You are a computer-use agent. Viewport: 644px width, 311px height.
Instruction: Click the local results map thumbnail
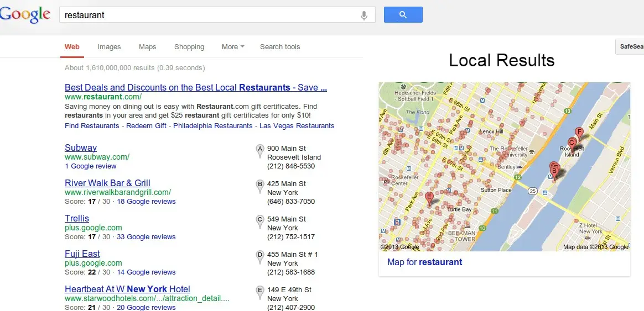(505, 167)
